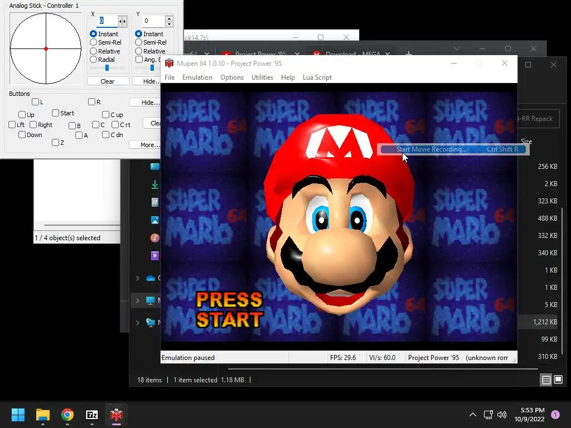The height and width of the screenshot is (428, 571).
Task: Select the OneDrive cloud icon in Explorer sidebar
Action: coord(151,279)
